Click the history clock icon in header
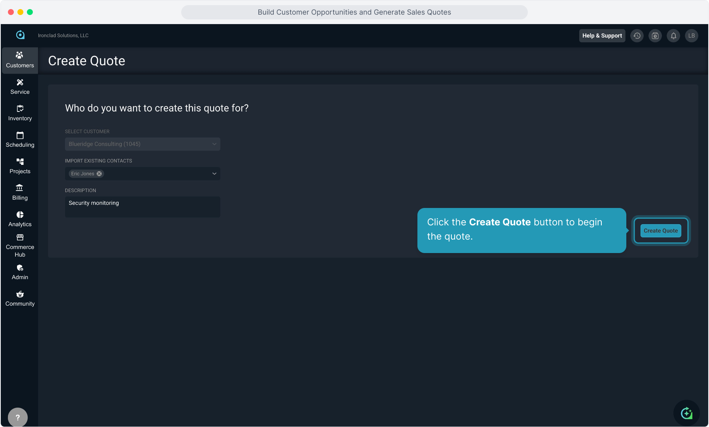The image size is (709, 427). (637, 36)
